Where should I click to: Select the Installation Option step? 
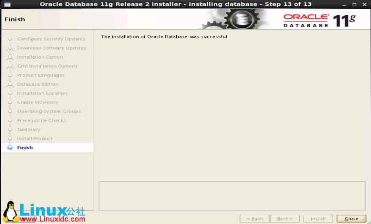coord(40,57)
